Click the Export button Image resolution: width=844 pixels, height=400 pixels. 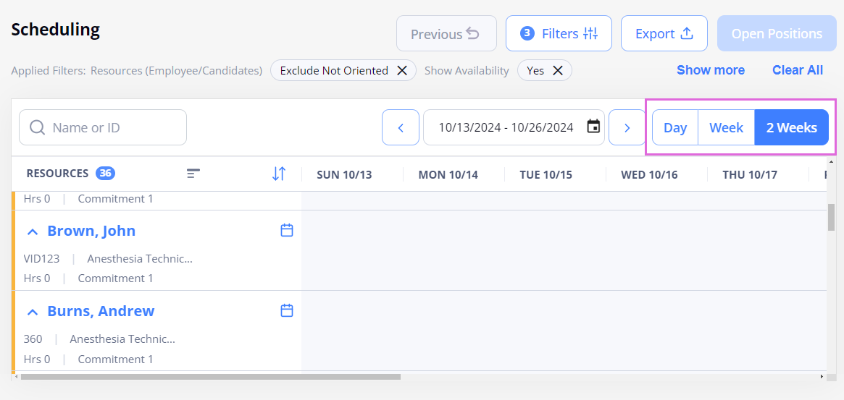(x=664, y=33)
